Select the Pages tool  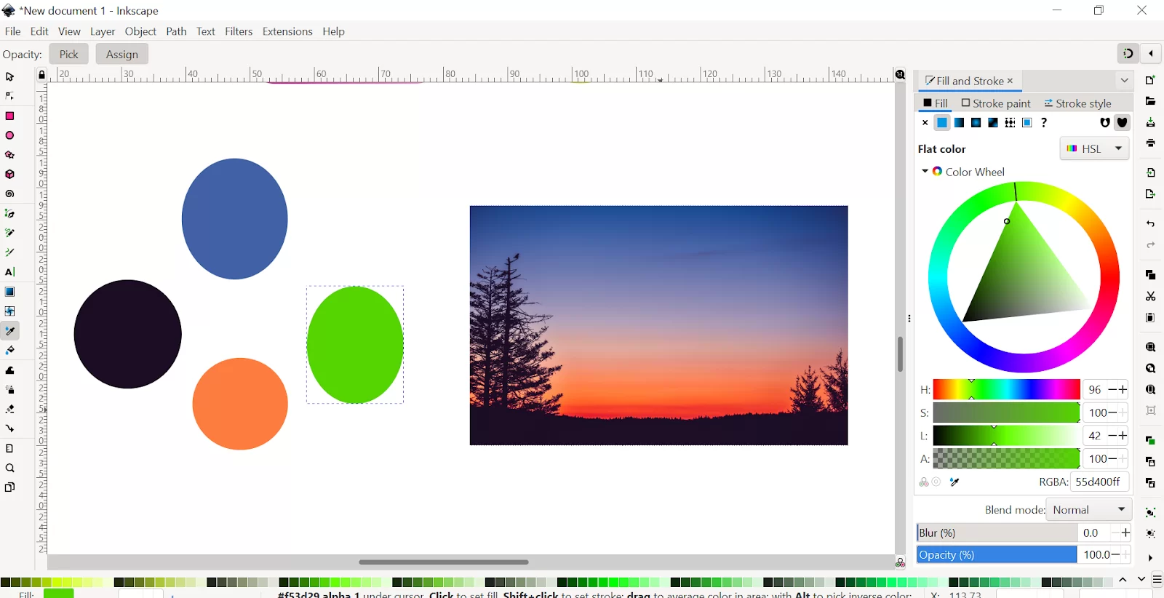click(x=10, y=487)
